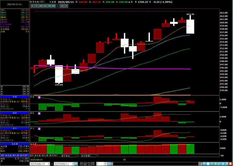Image resolution: width=233 pixels, height=166 pixels.
Task: Select the 10-minute timeframe button
Action: 41,6
